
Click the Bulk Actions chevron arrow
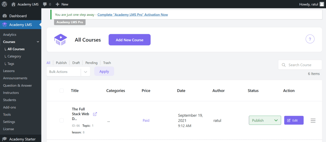(85, 71)
